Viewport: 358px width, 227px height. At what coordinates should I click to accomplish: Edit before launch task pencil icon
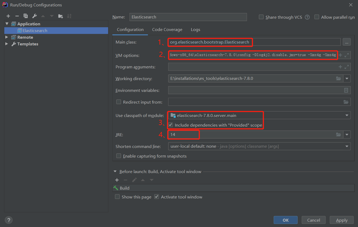coord(134,180)
